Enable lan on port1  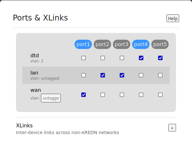(x=84, y=75)
